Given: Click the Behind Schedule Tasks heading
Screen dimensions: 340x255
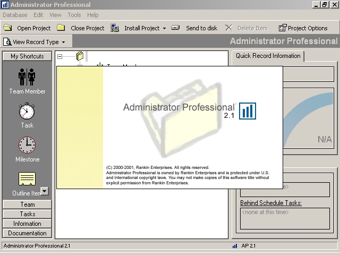Looking at the screenshot, I should coord(271,203).
